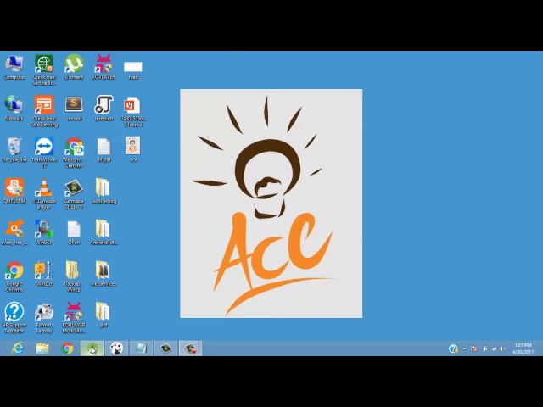
Task: Switch to the Camtasia recorder taskbar button with red dot
Action: click(190, 348)
